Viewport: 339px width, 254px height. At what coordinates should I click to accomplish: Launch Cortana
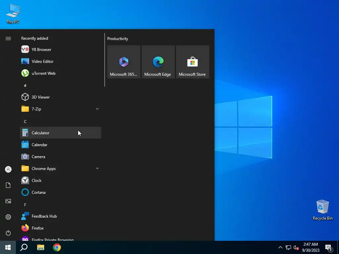pos(60,192)
